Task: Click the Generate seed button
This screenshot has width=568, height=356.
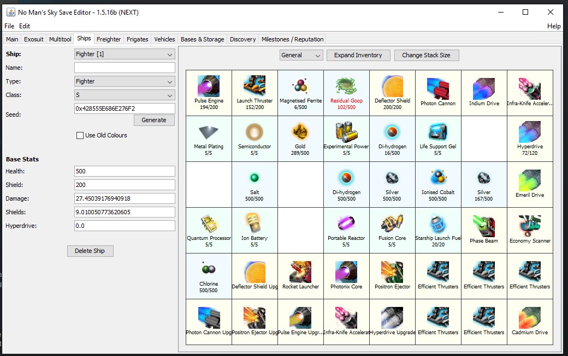Action: click(154, 120)
